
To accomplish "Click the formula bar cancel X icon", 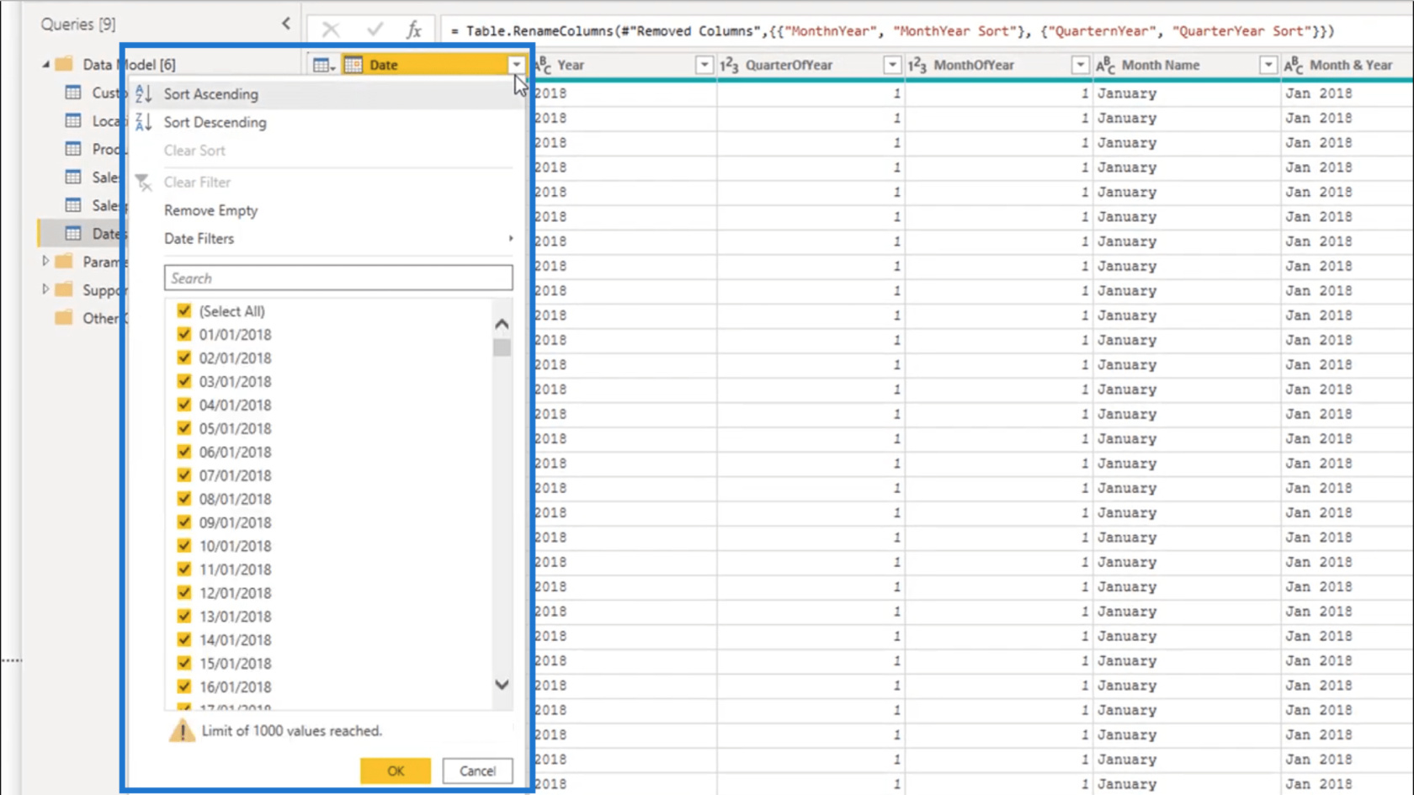I will [x=331, y=30].
